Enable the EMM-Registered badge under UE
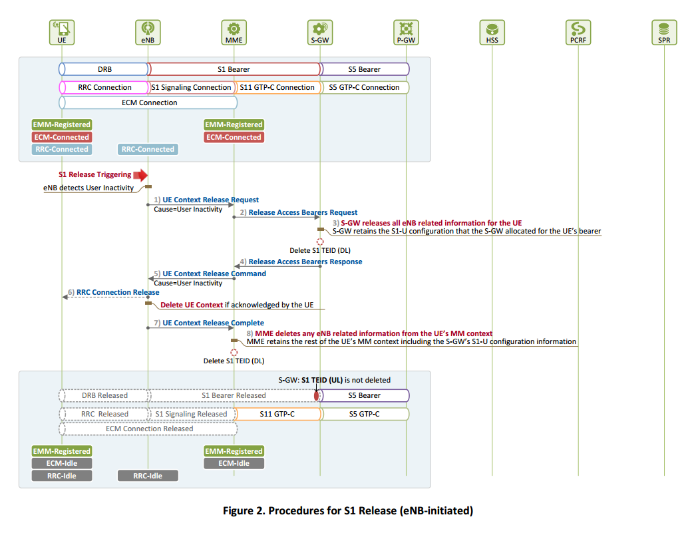Screen dimensions: 696x533 [61, 124]
